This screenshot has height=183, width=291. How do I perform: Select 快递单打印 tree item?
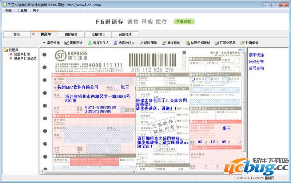click(x=22, y=54)
